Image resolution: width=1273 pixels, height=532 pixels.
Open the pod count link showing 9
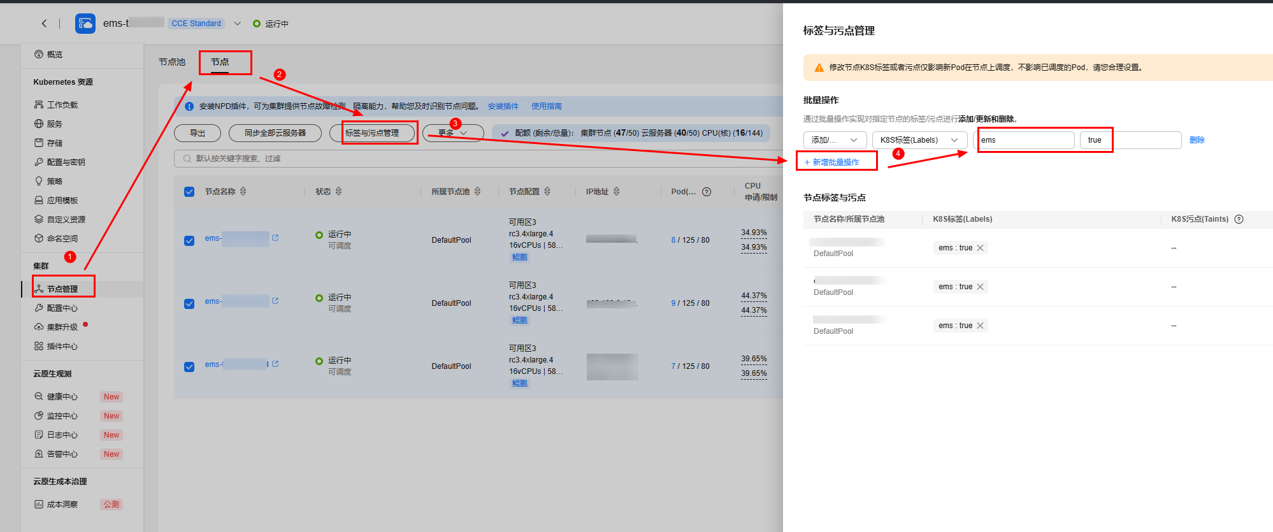(673, 303)
